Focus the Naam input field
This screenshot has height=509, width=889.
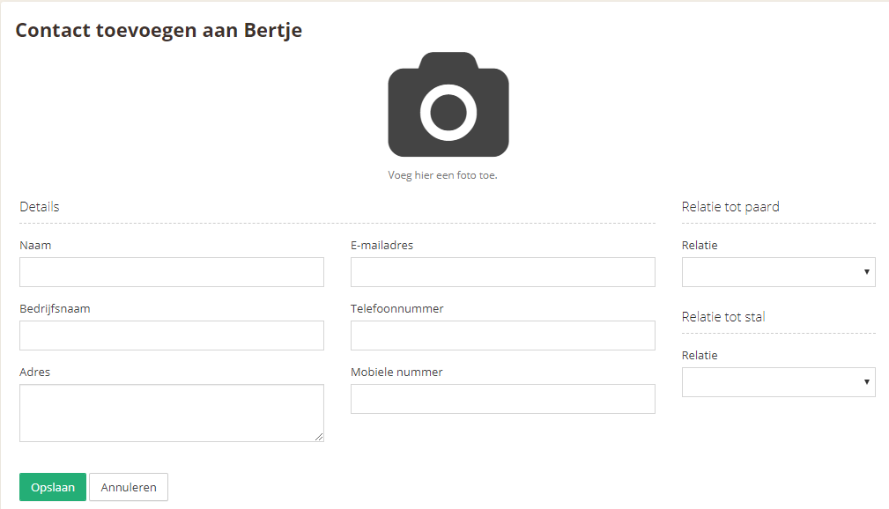(x=172, y=272)
